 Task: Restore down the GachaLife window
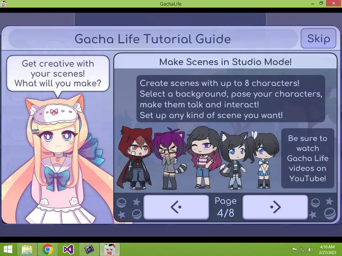click(321, 3)
